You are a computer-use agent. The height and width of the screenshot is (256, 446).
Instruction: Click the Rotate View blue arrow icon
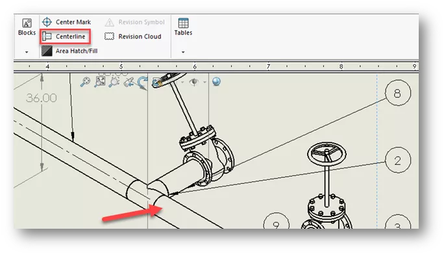(143, 83)
